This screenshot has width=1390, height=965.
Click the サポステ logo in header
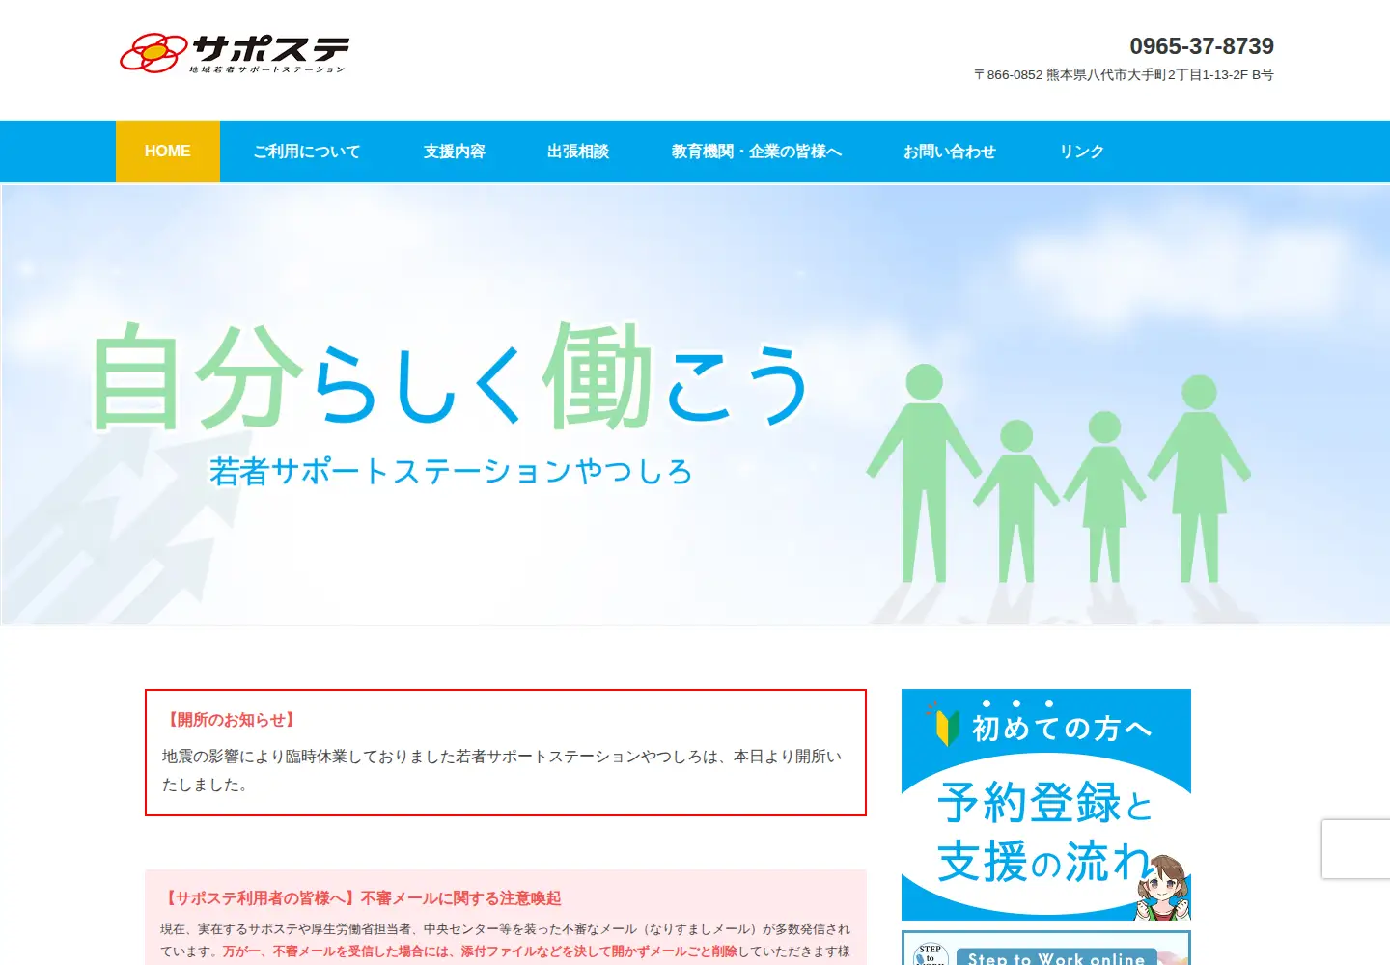point(234,54)
